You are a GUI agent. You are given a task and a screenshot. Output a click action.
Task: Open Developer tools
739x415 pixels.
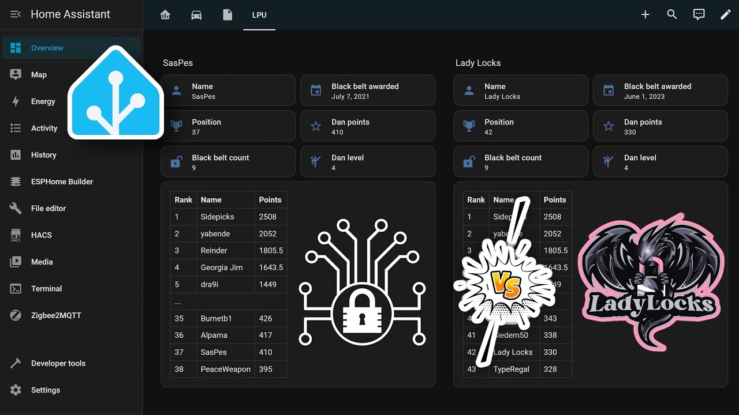coord(71,363)
